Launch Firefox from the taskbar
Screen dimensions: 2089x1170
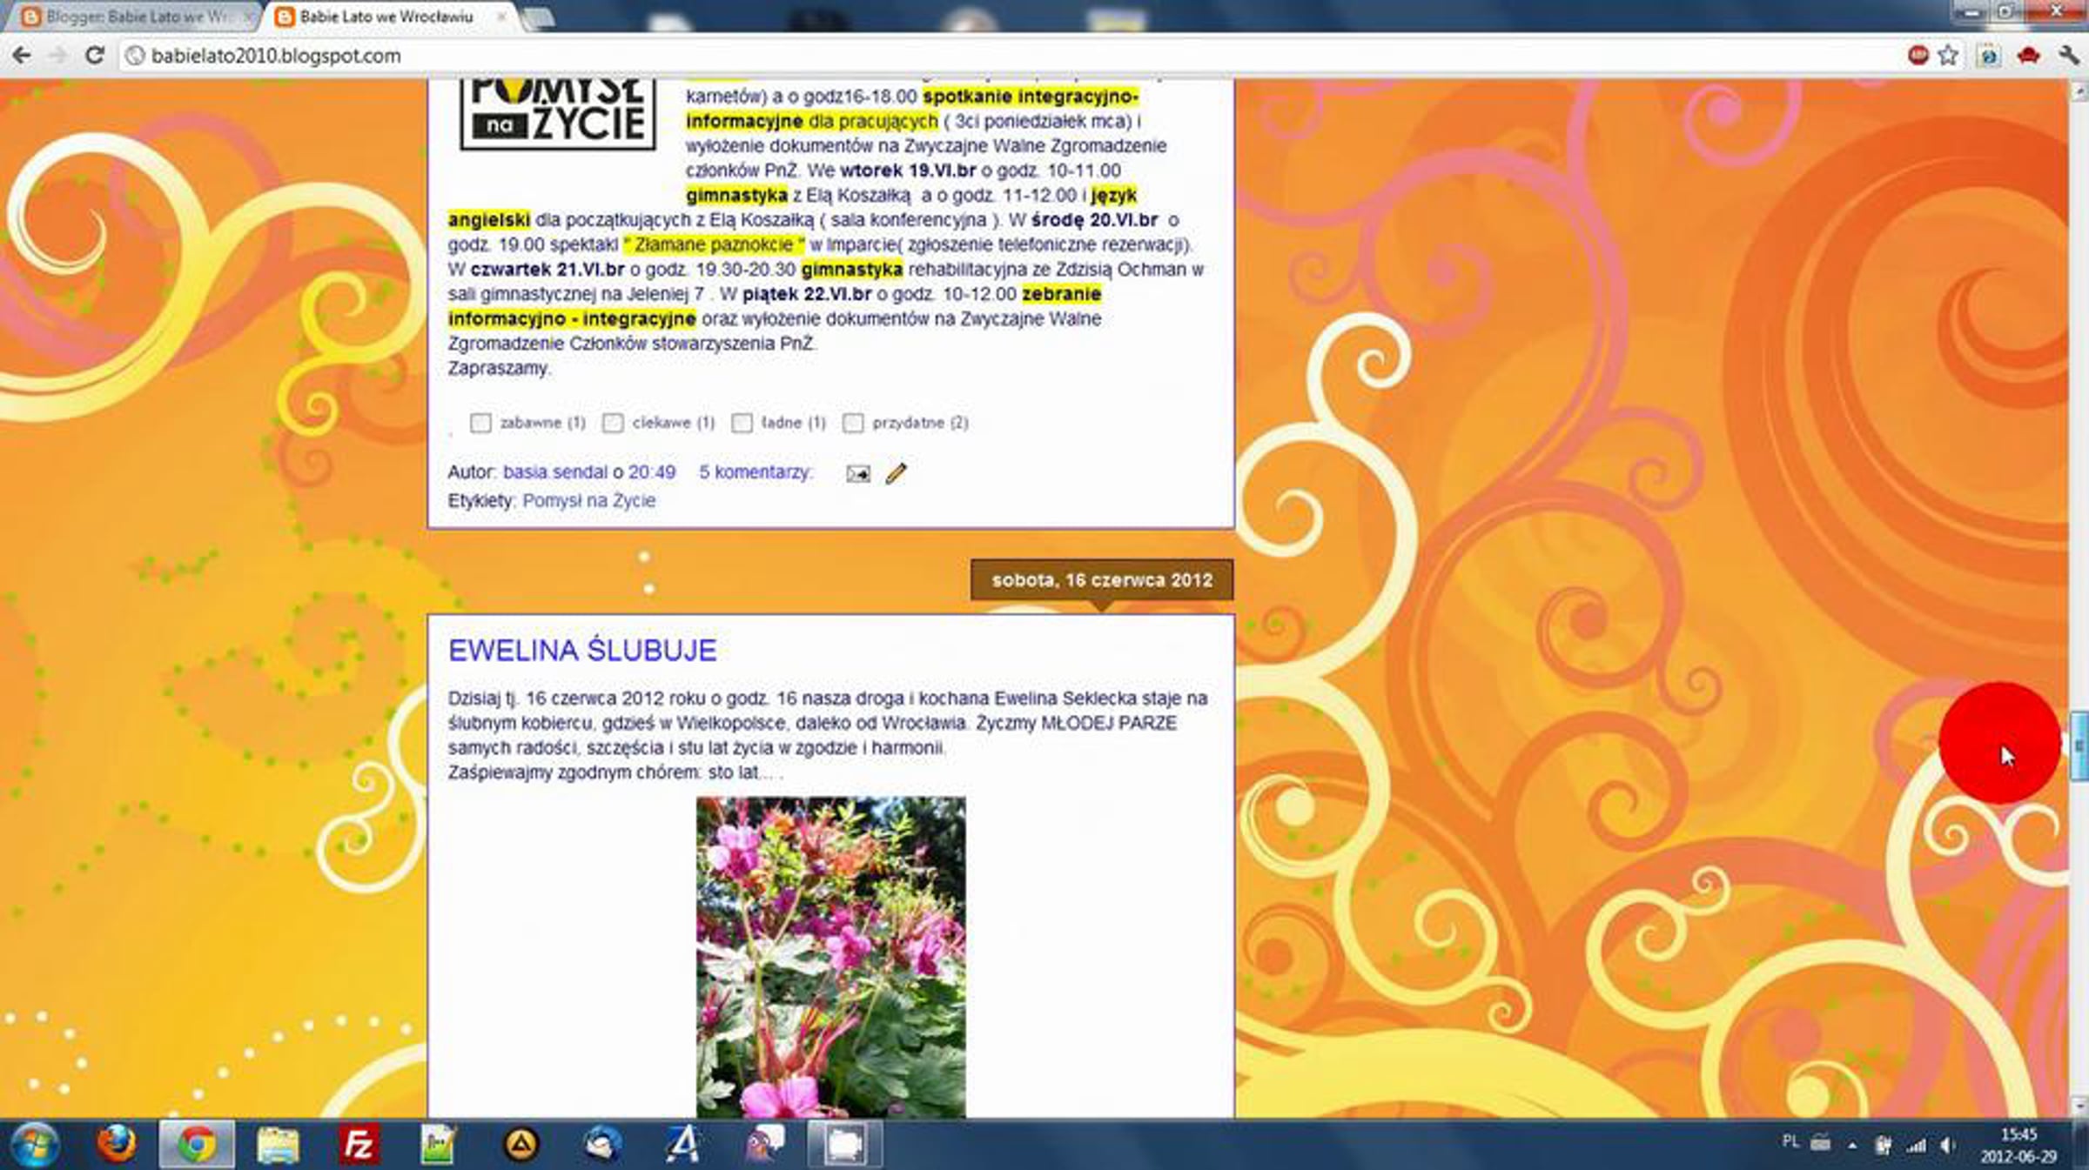(116, 1144)
